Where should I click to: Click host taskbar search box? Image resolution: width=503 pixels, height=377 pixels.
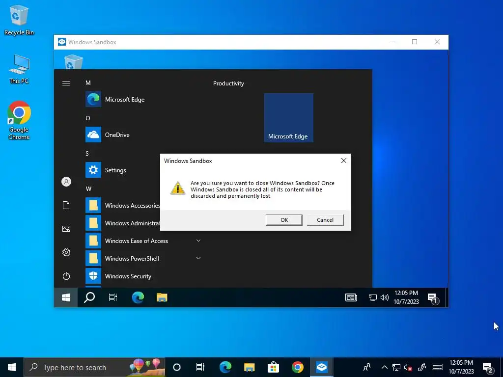pos(95,367)
